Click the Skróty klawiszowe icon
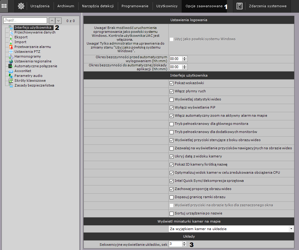Screen dimensions: 299x250 coord(11,81)
